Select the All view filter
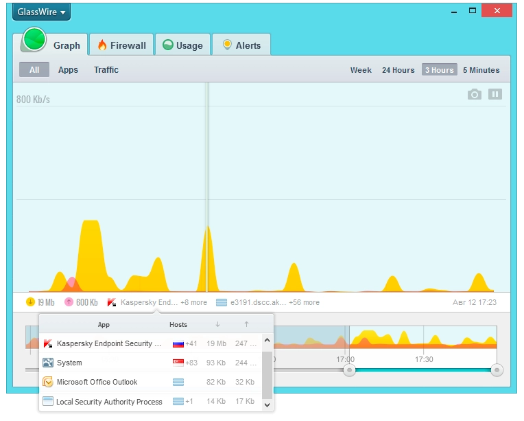 (x=34, y=69)
